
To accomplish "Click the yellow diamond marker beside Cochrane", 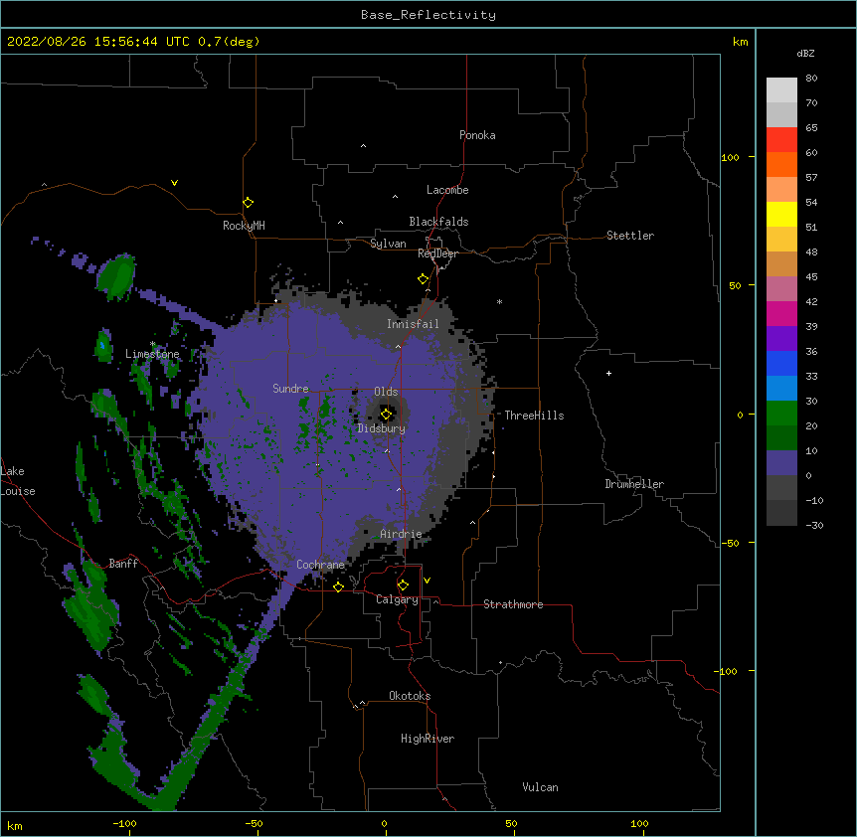I will point(338,586).
